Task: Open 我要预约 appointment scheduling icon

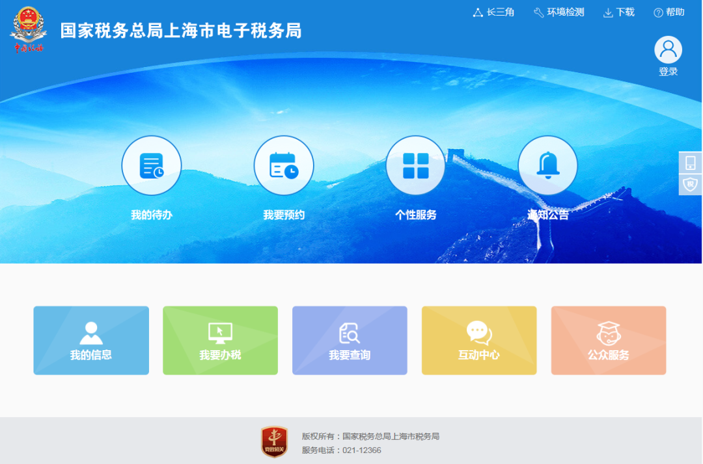Action: tap(284, 165)
